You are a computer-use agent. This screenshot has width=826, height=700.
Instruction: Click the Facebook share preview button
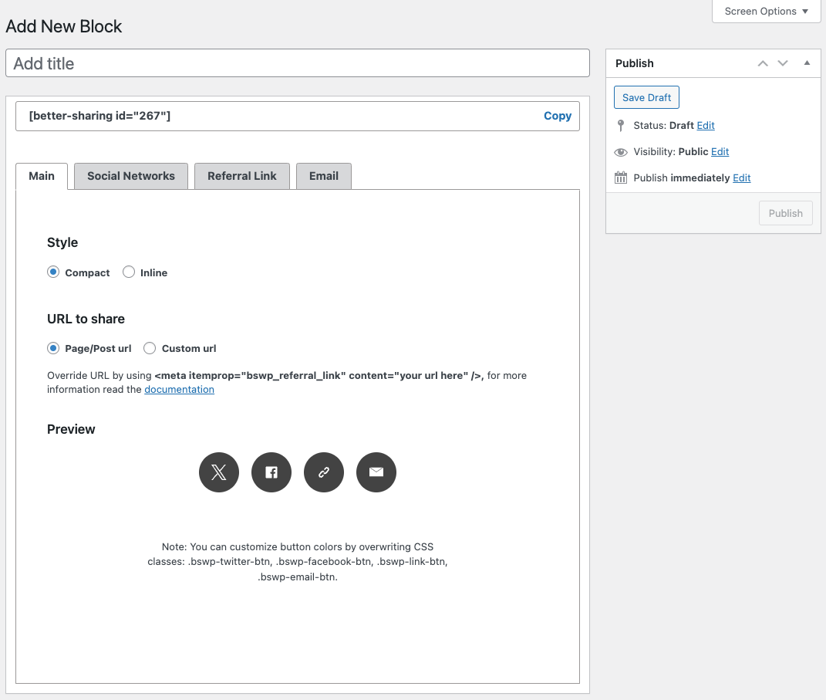coord(271,472)
